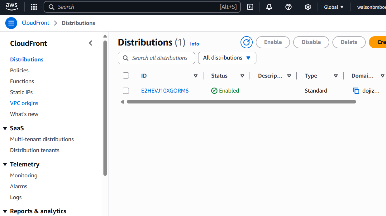The image size is (386, 216).
Task: Open Monitoring in sidebar
Action: coord(24,175)
